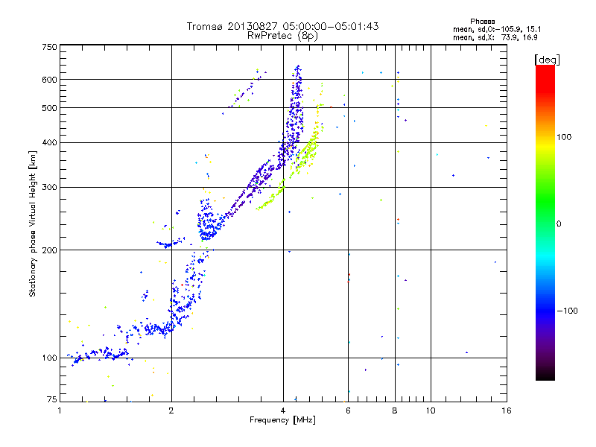Click the plot title 'Tromsø 20130827 05:00:00-05:01:43'
This screenshot has height=447, width=596.
(282, 26)
